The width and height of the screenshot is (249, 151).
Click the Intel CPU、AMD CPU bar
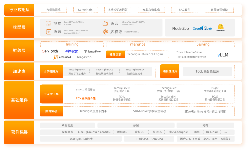149,139
